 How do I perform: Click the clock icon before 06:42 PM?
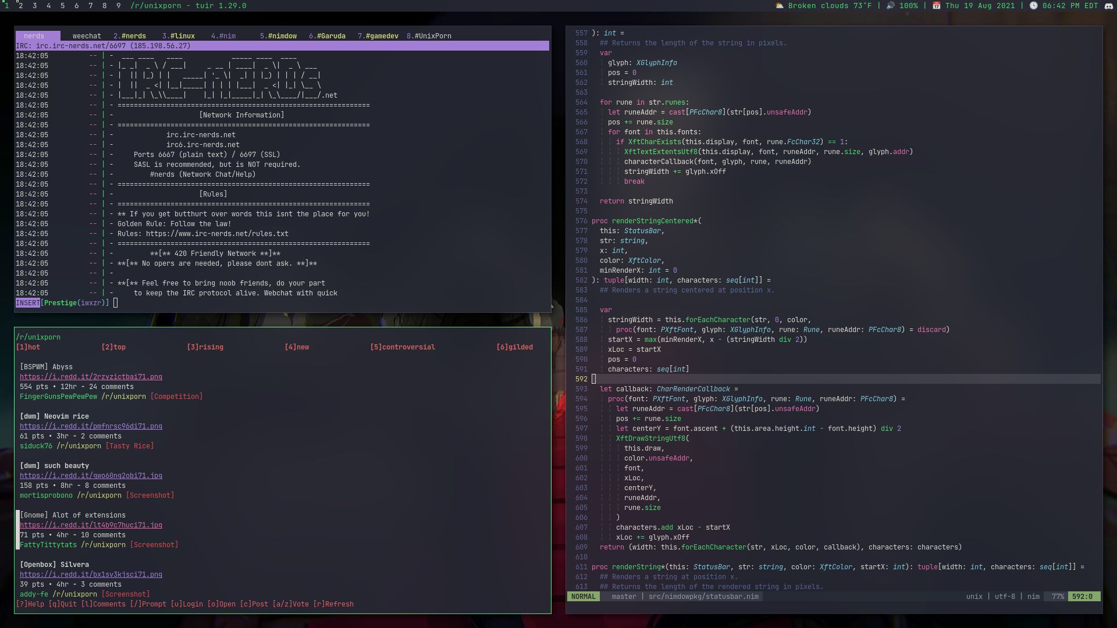(1034, 6)
